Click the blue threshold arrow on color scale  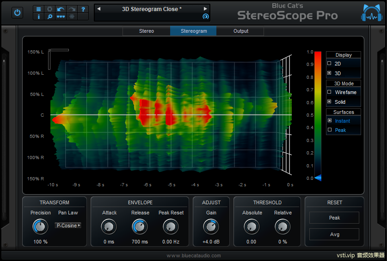(x=318, y=178)
